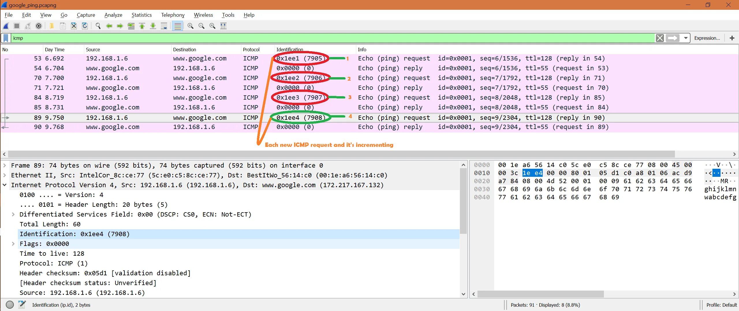Click the filter bookmark icon
739x311 pixels.
pos(6,38)
